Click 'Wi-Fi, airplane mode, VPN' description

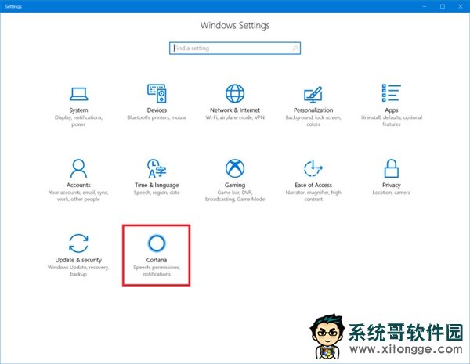point(235,117)
